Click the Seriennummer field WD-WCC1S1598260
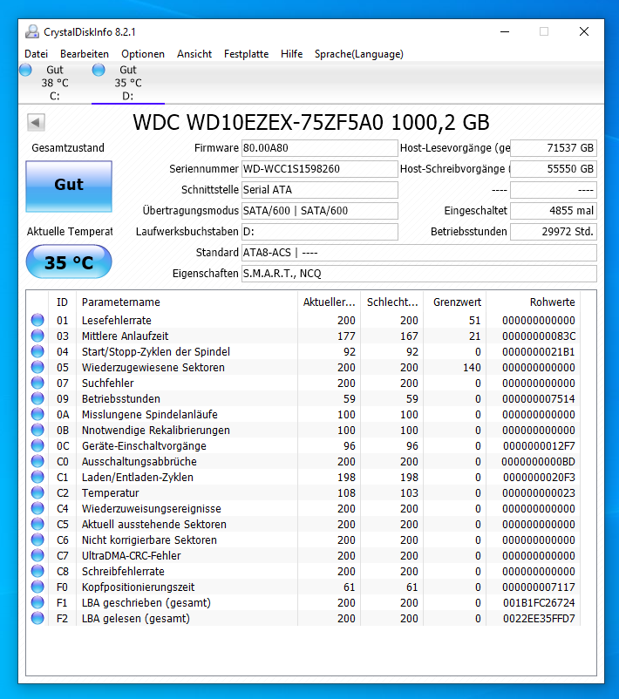Screen dimensions: 619x699 320,169
